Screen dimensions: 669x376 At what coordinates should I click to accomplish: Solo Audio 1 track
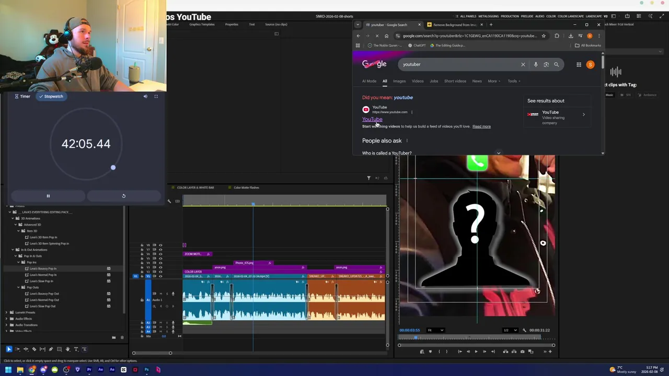(x=167, y=293)
